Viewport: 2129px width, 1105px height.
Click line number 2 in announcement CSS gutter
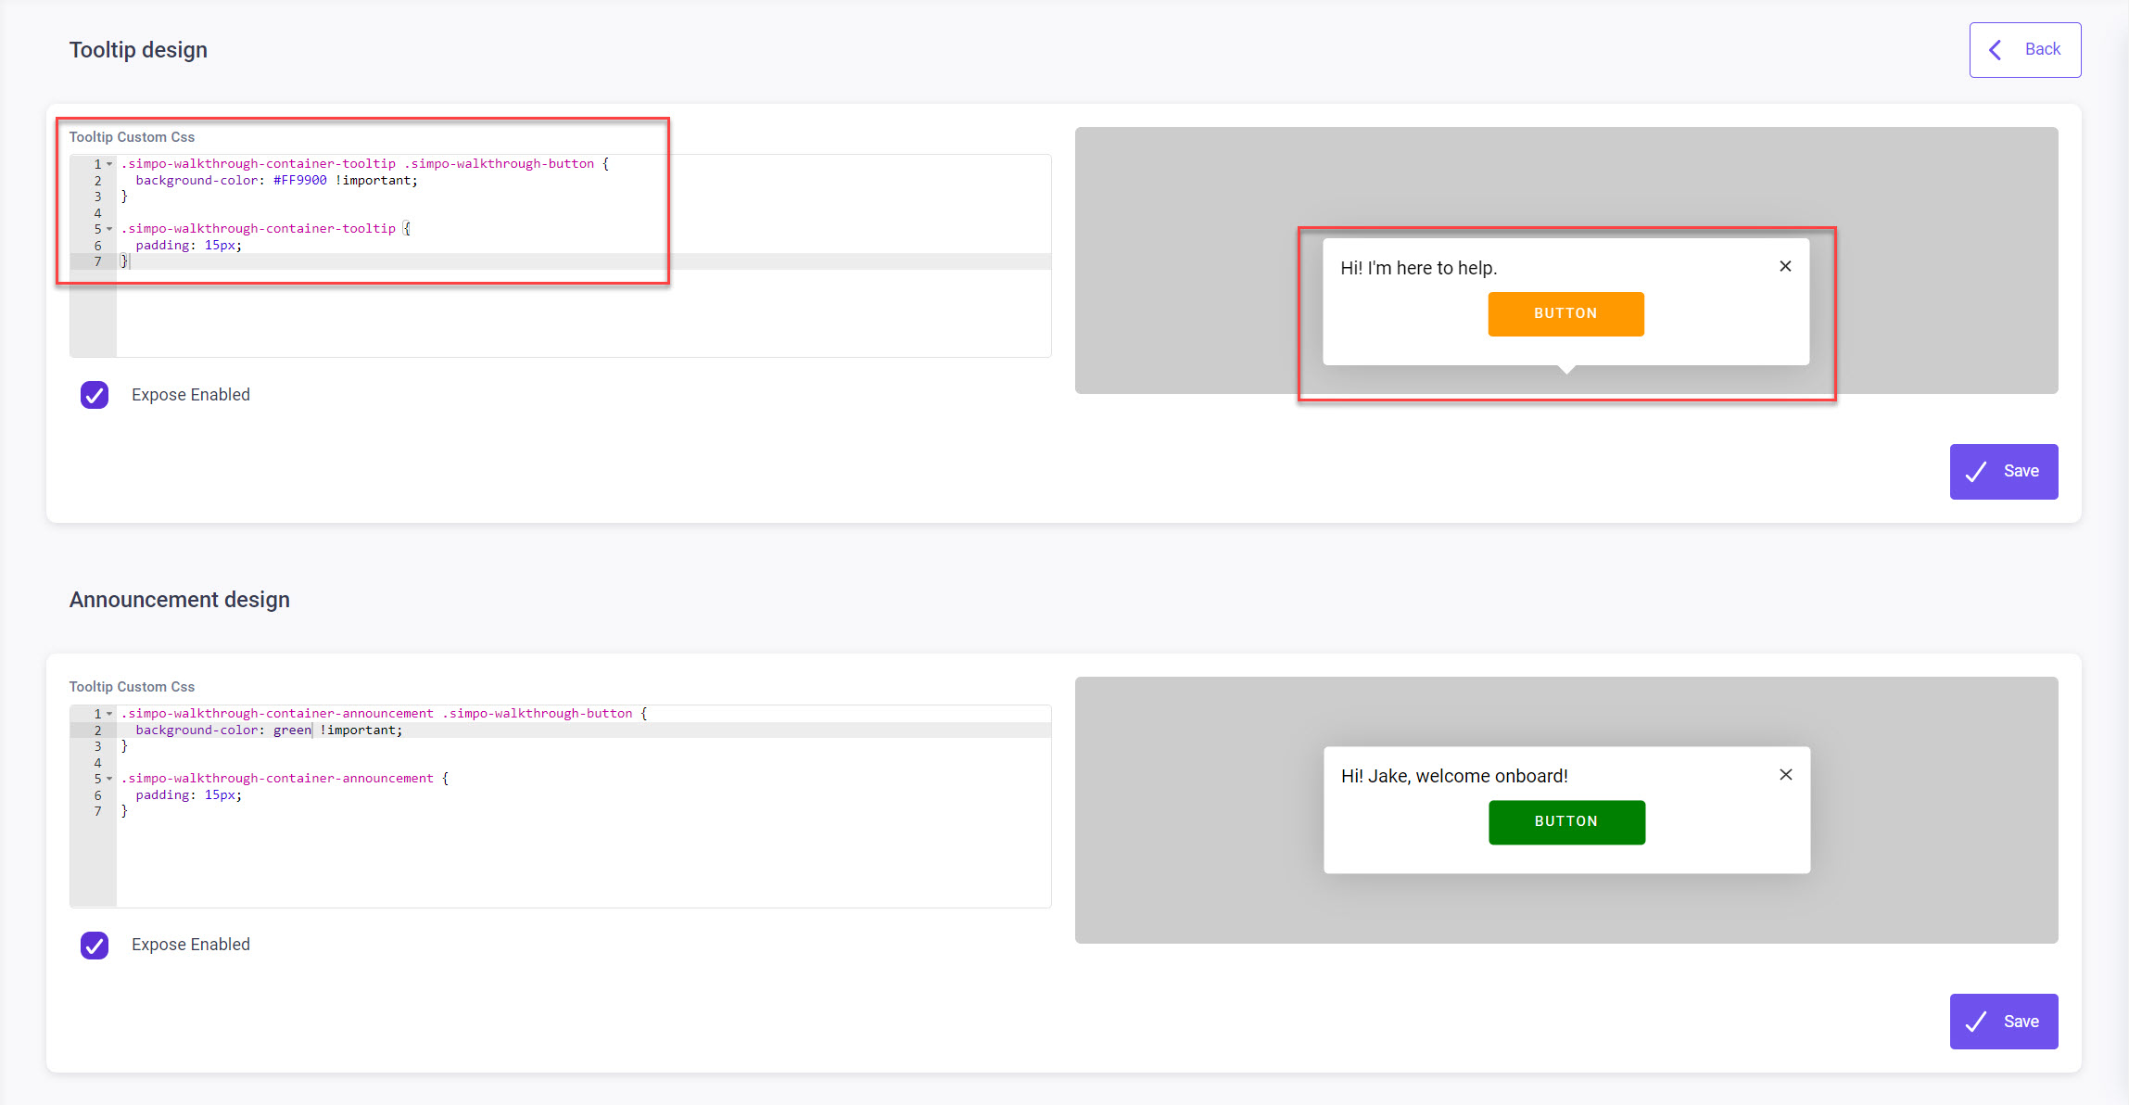(x=97, y=730)
